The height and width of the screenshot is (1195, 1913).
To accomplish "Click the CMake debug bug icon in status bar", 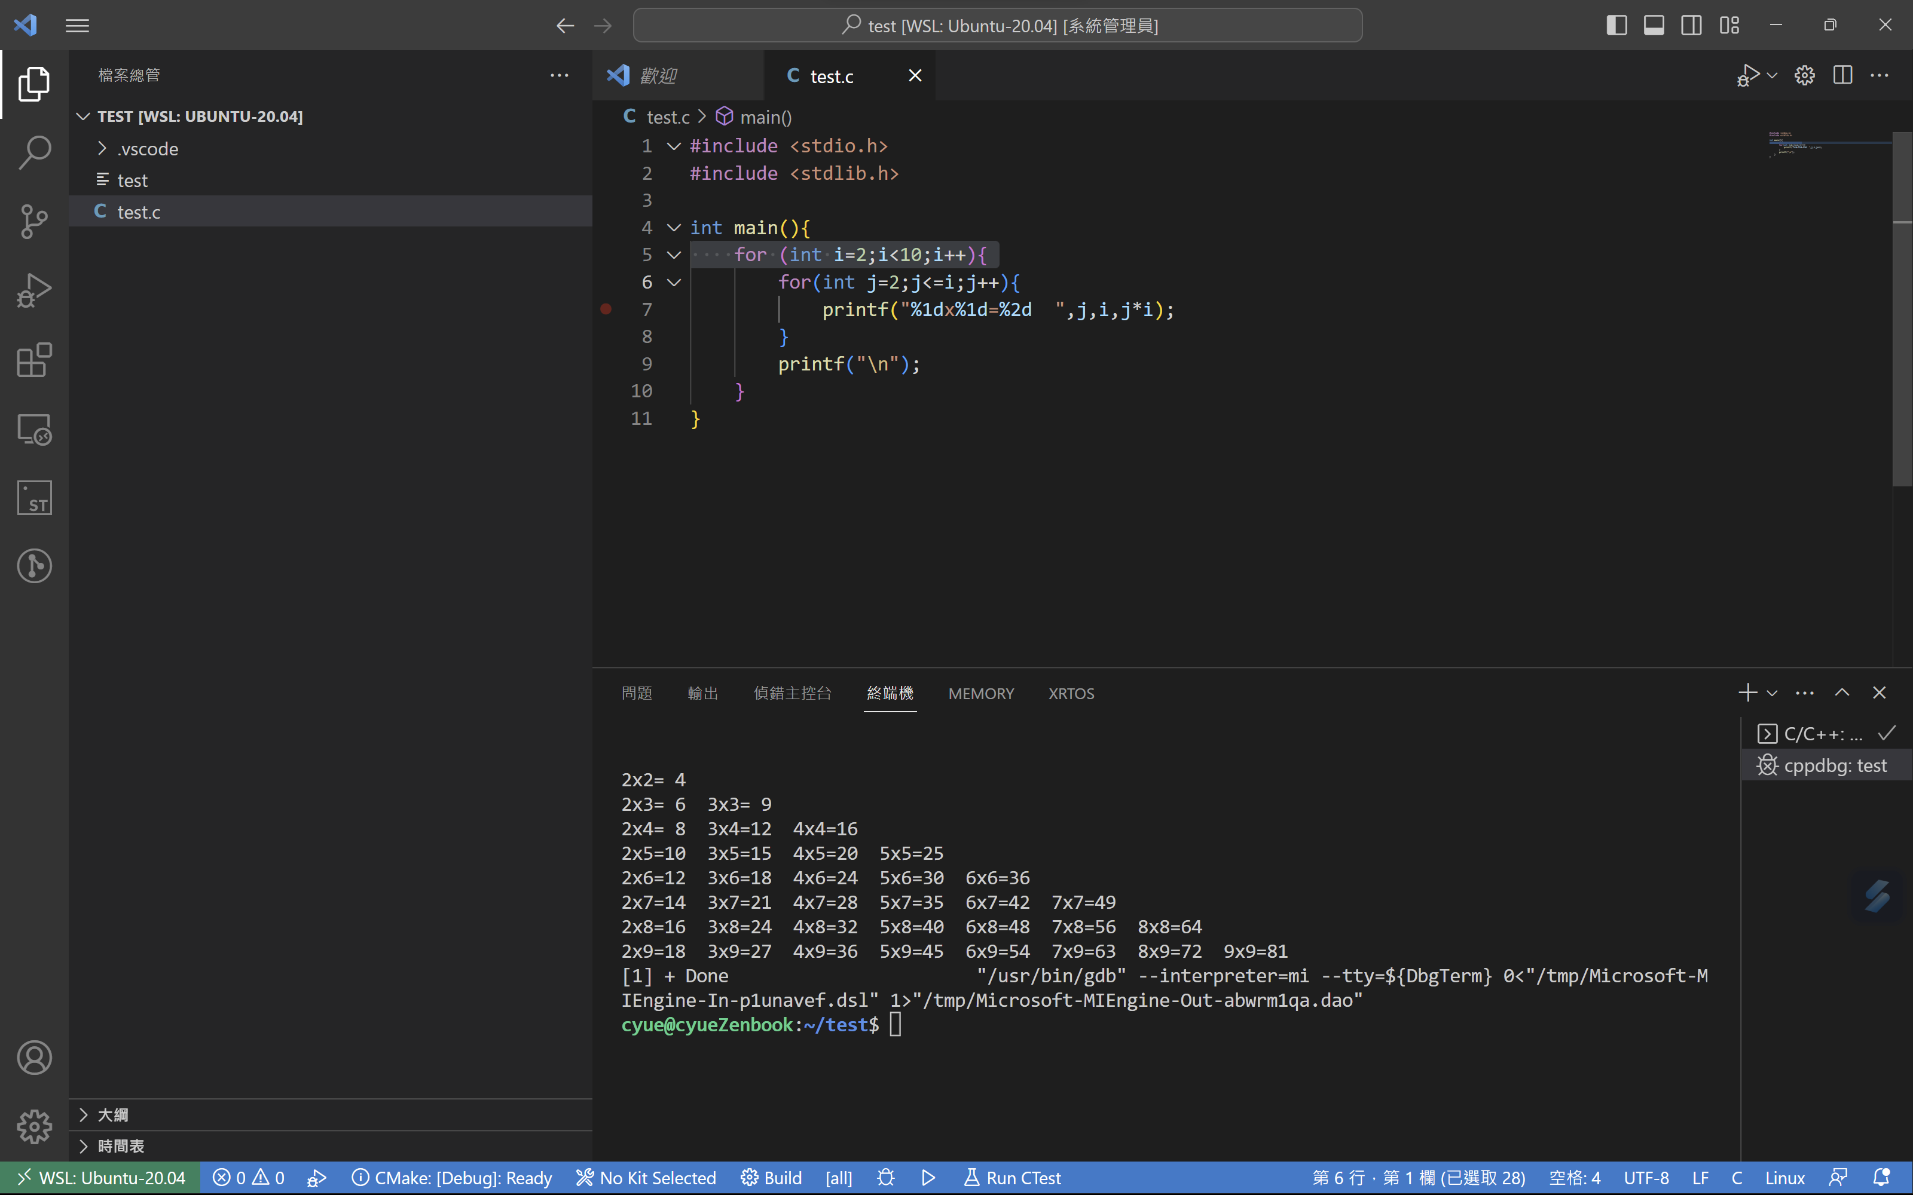I will click(886, 1178).
